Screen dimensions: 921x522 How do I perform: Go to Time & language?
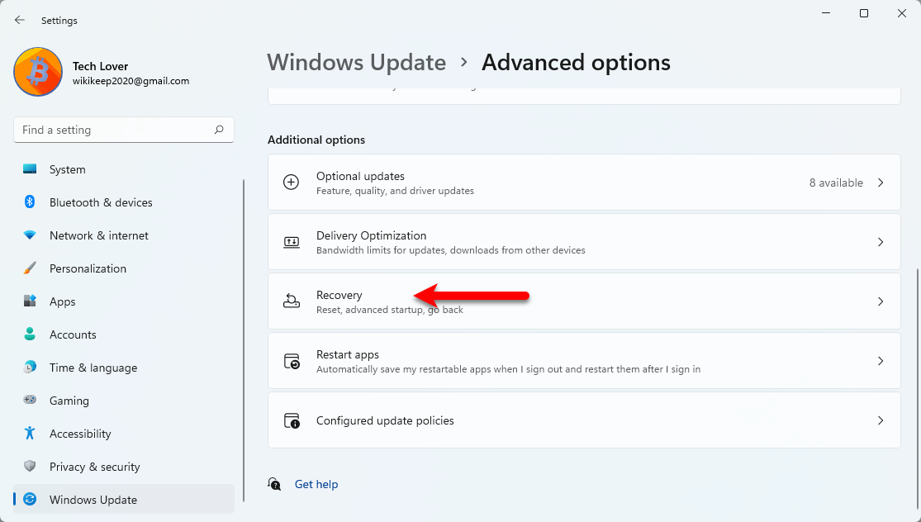click(124, 368)
